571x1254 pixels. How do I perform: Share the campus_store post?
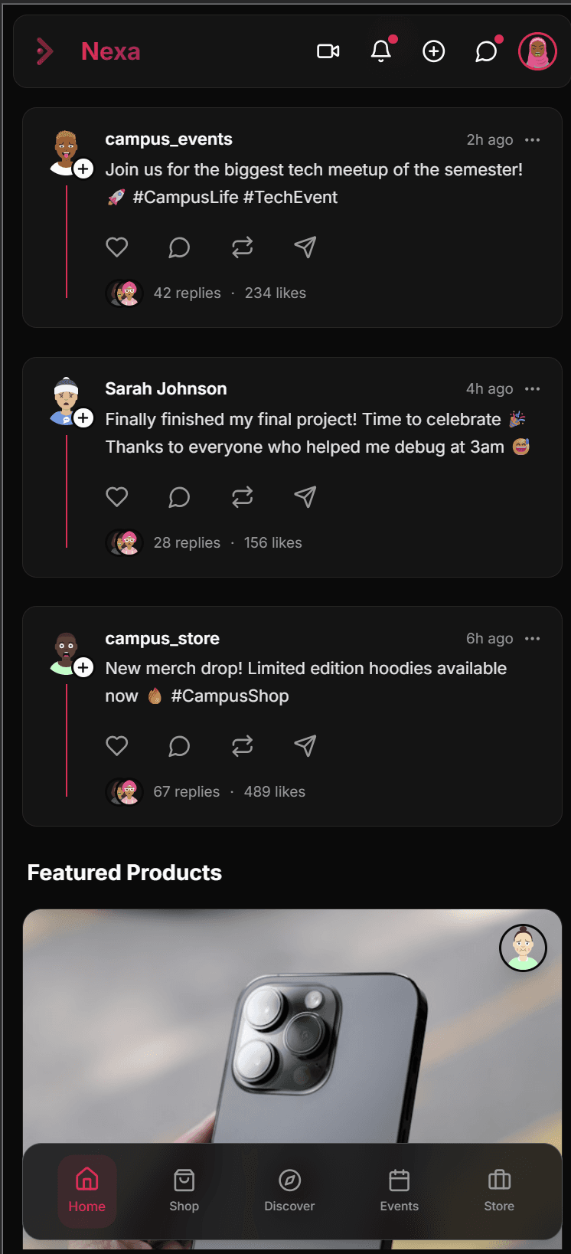coord(305,746)
